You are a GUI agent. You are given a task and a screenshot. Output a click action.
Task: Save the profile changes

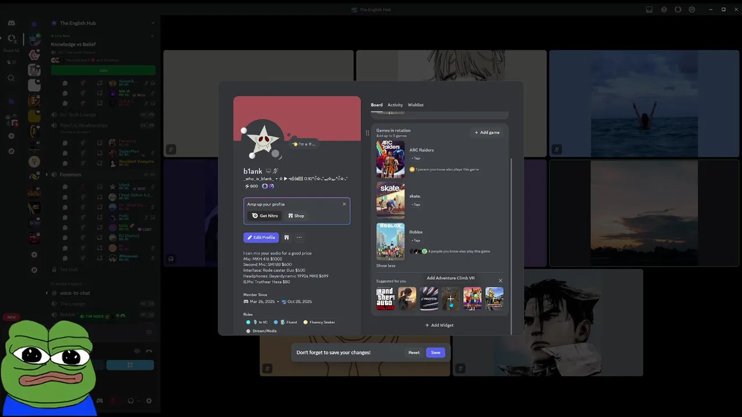[x=435, y=352]
